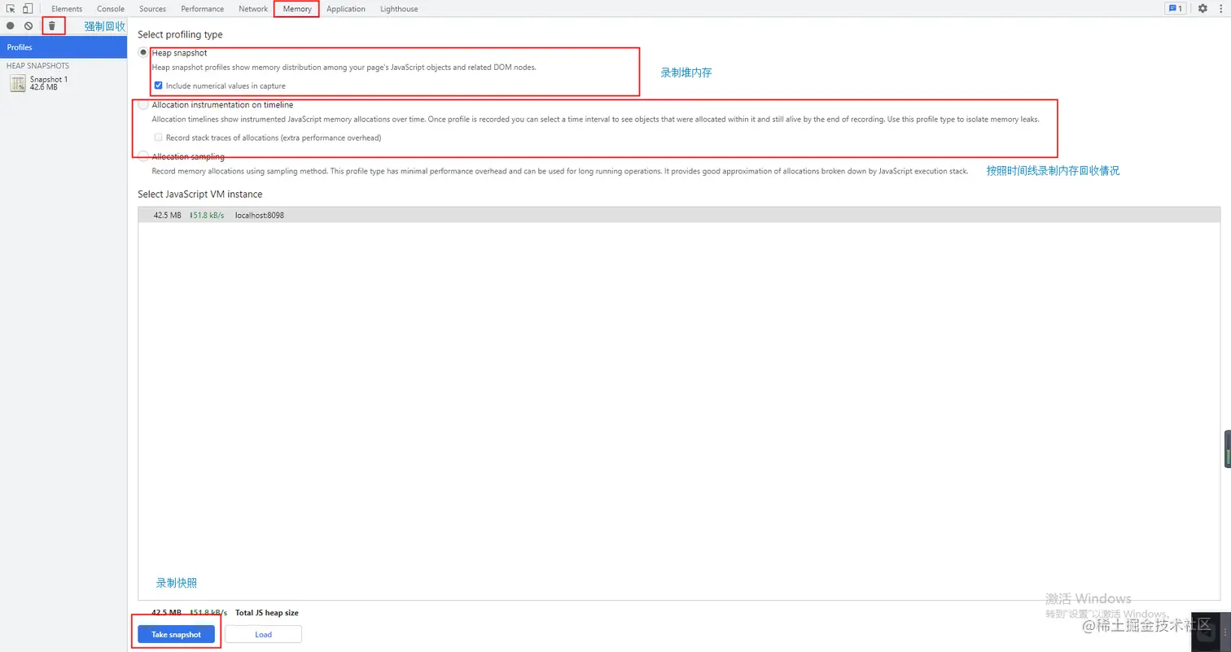Select the Snapshot 1 entry in sidebar

(x=64, y=83)
